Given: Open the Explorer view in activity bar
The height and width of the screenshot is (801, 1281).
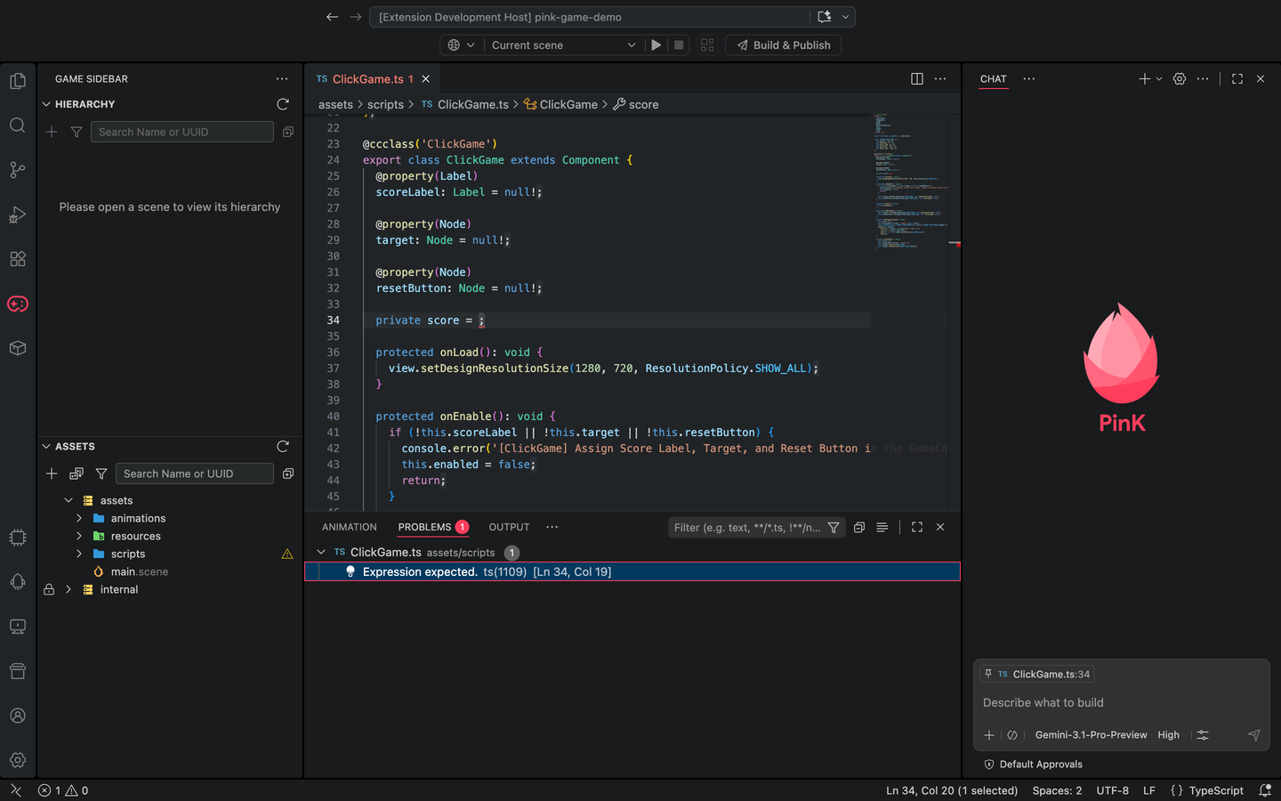Looking at the screenshot, I should [17, 81].
